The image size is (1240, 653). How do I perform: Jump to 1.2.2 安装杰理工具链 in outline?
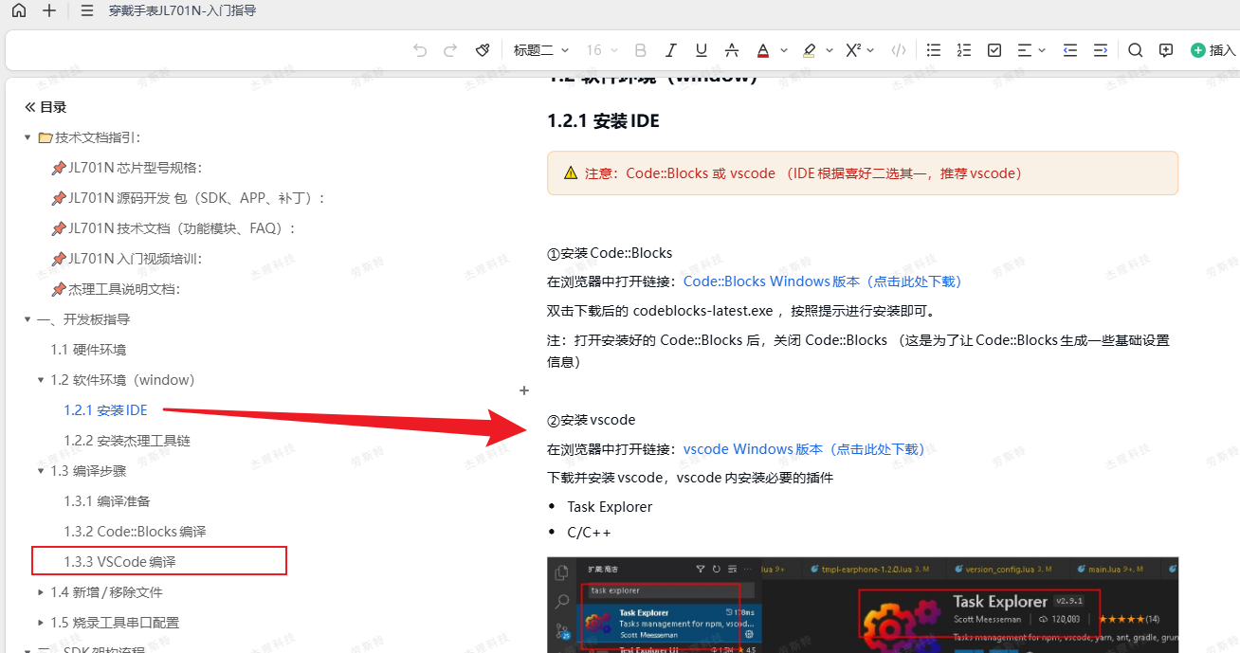click(127, 441)
